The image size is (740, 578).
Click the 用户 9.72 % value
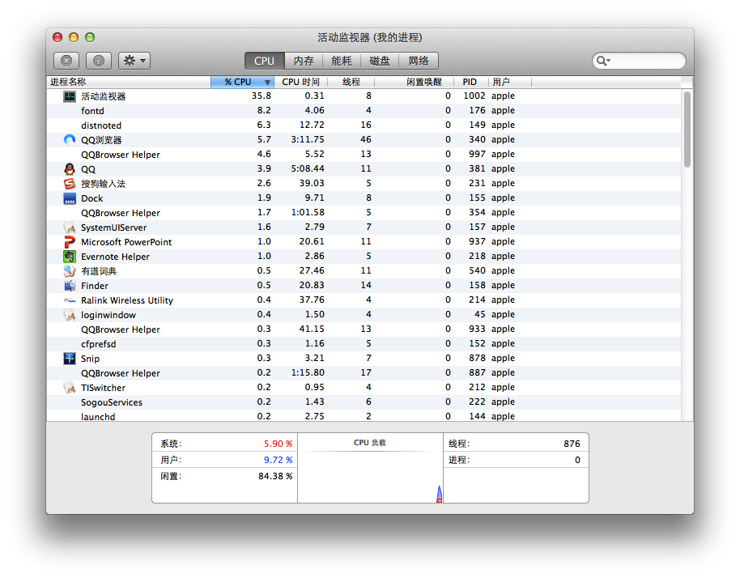pos(278,460)
